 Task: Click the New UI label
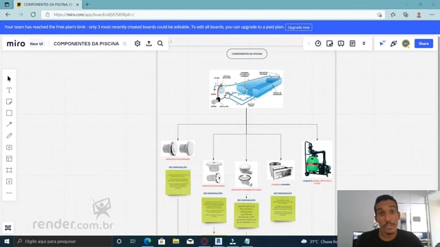pos(36,44)
